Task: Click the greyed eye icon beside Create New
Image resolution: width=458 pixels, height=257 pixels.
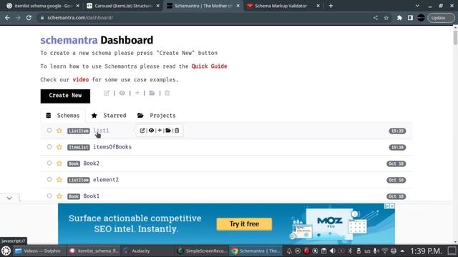Action: [x=122, y=93]
